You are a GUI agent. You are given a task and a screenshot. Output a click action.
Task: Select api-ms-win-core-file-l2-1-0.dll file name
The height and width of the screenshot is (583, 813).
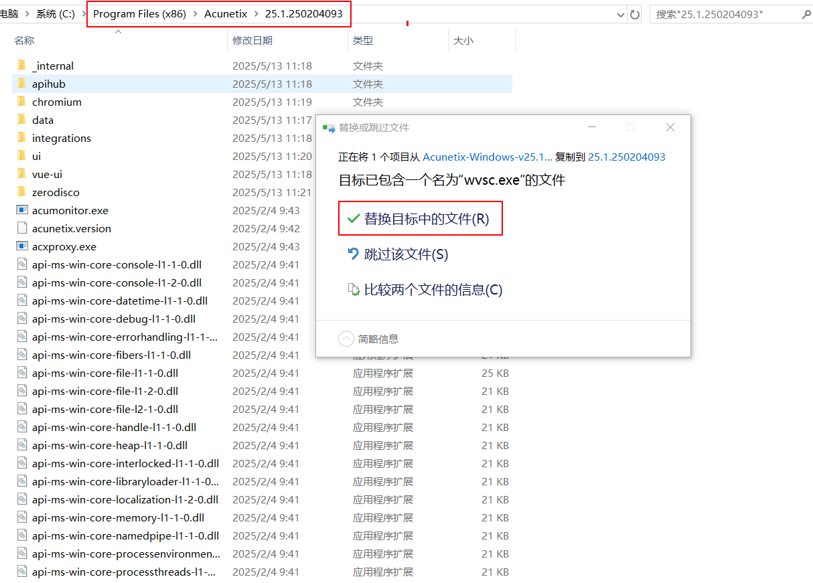click(x=105, y=409)
